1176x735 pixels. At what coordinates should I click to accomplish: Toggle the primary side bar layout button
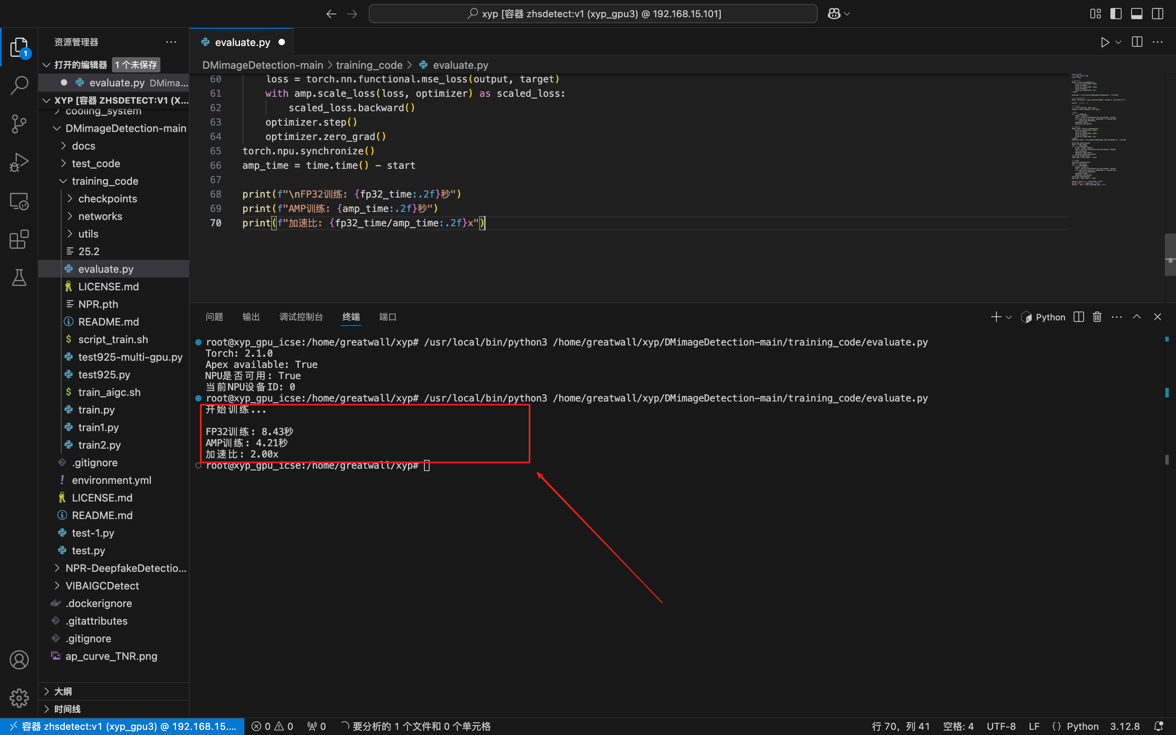[x=1116, y=14]
